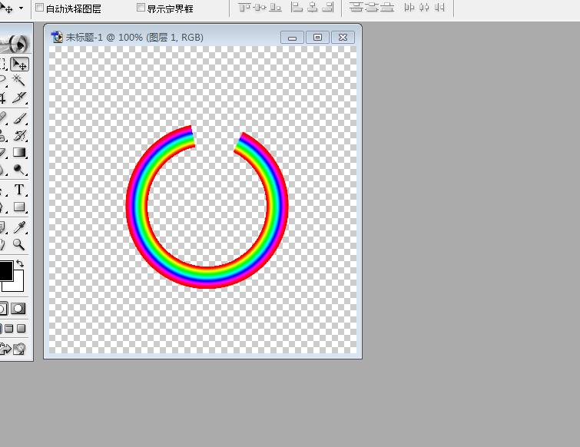
Task: Switch to Quick Mask mode
Action: click(18, 308)
